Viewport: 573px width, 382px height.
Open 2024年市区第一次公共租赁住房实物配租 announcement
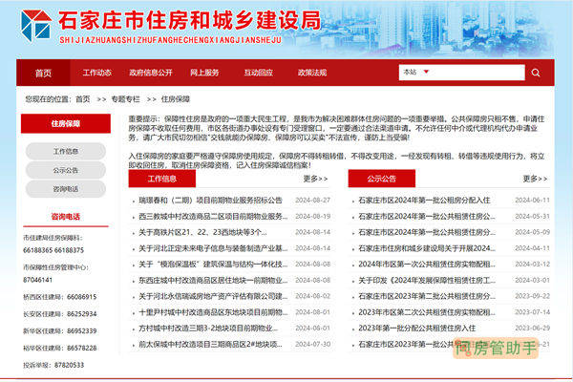pyautogui.click(x=427, y=265)
